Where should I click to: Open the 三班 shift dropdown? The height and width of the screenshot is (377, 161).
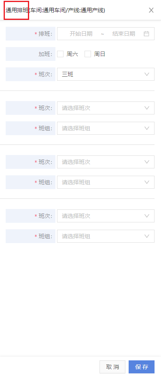coord(106,74)
